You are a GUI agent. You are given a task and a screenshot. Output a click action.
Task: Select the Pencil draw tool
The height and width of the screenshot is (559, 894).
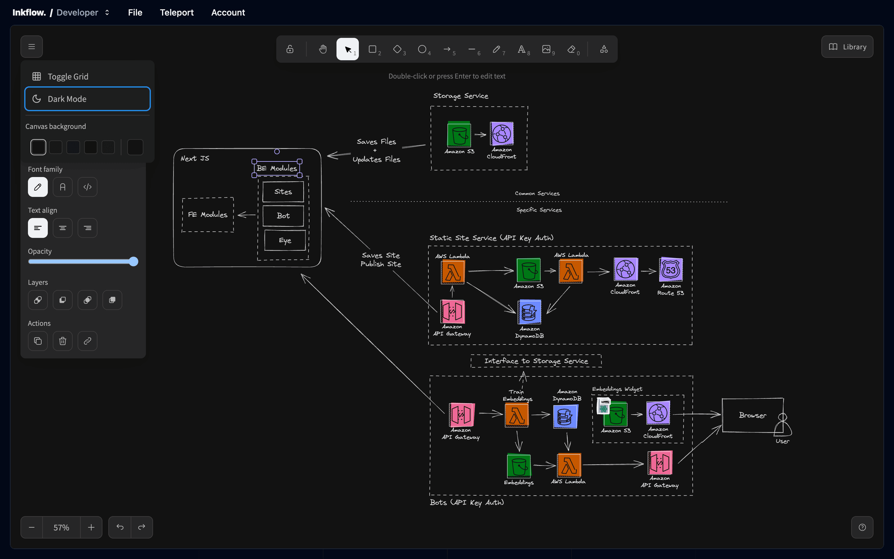point(497,49)
